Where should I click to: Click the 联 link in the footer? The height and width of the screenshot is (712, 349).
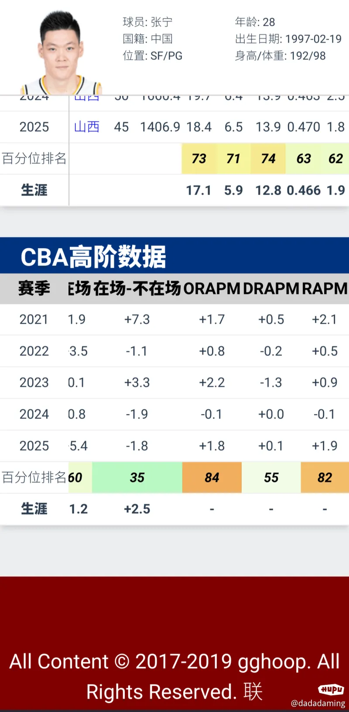pyautogui.click(x=253, y=692)
